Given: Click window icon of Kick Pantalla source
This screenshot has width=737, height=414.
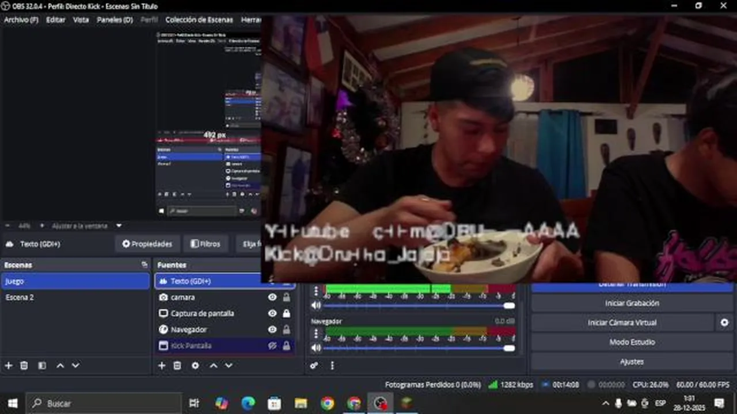Looking at the screenshot, I should tap(163, 346).
